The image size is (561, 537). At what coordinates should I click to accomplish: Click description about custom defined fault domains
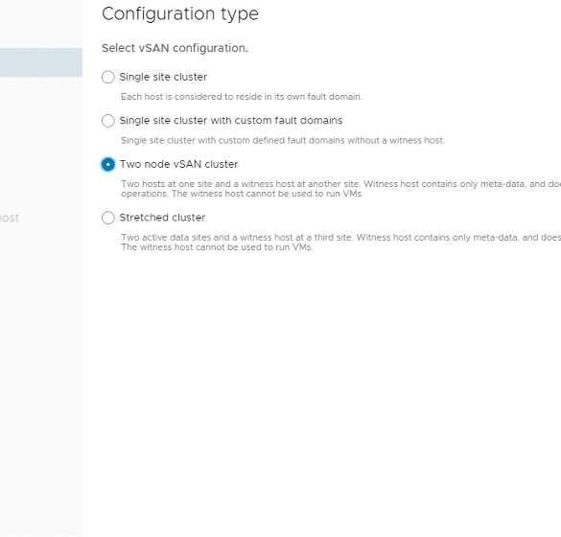point(283,140)
